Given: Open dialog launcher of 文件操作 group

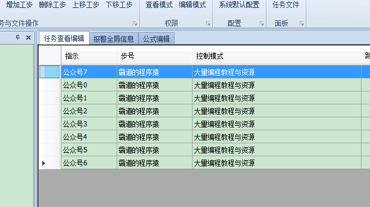Looking at the screenshot, I should tap(135, 23).
